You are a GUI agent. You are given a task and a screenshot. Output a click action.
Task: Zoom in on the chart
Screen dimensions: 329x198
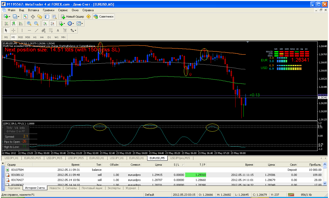click(x=29, y=23)
